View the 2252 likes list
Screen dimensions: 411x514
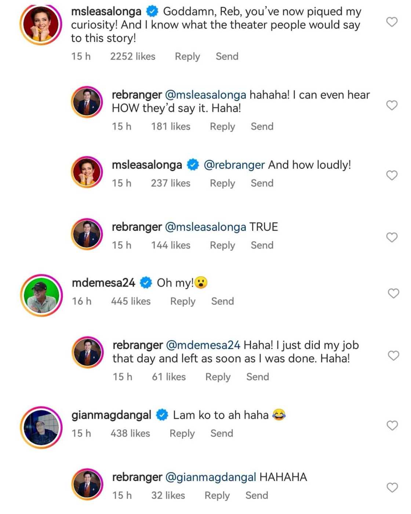(x=132, y=57)
